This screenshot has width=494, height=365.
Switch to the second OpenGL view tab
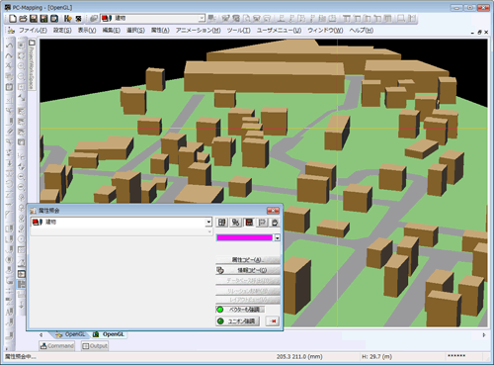tap(109, 334)
